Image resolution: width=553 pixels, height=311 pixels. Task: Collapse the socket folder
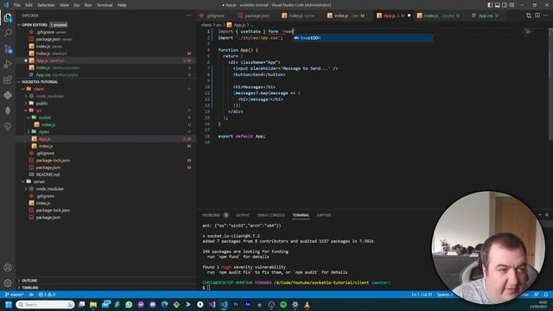(x=29, y=117)
